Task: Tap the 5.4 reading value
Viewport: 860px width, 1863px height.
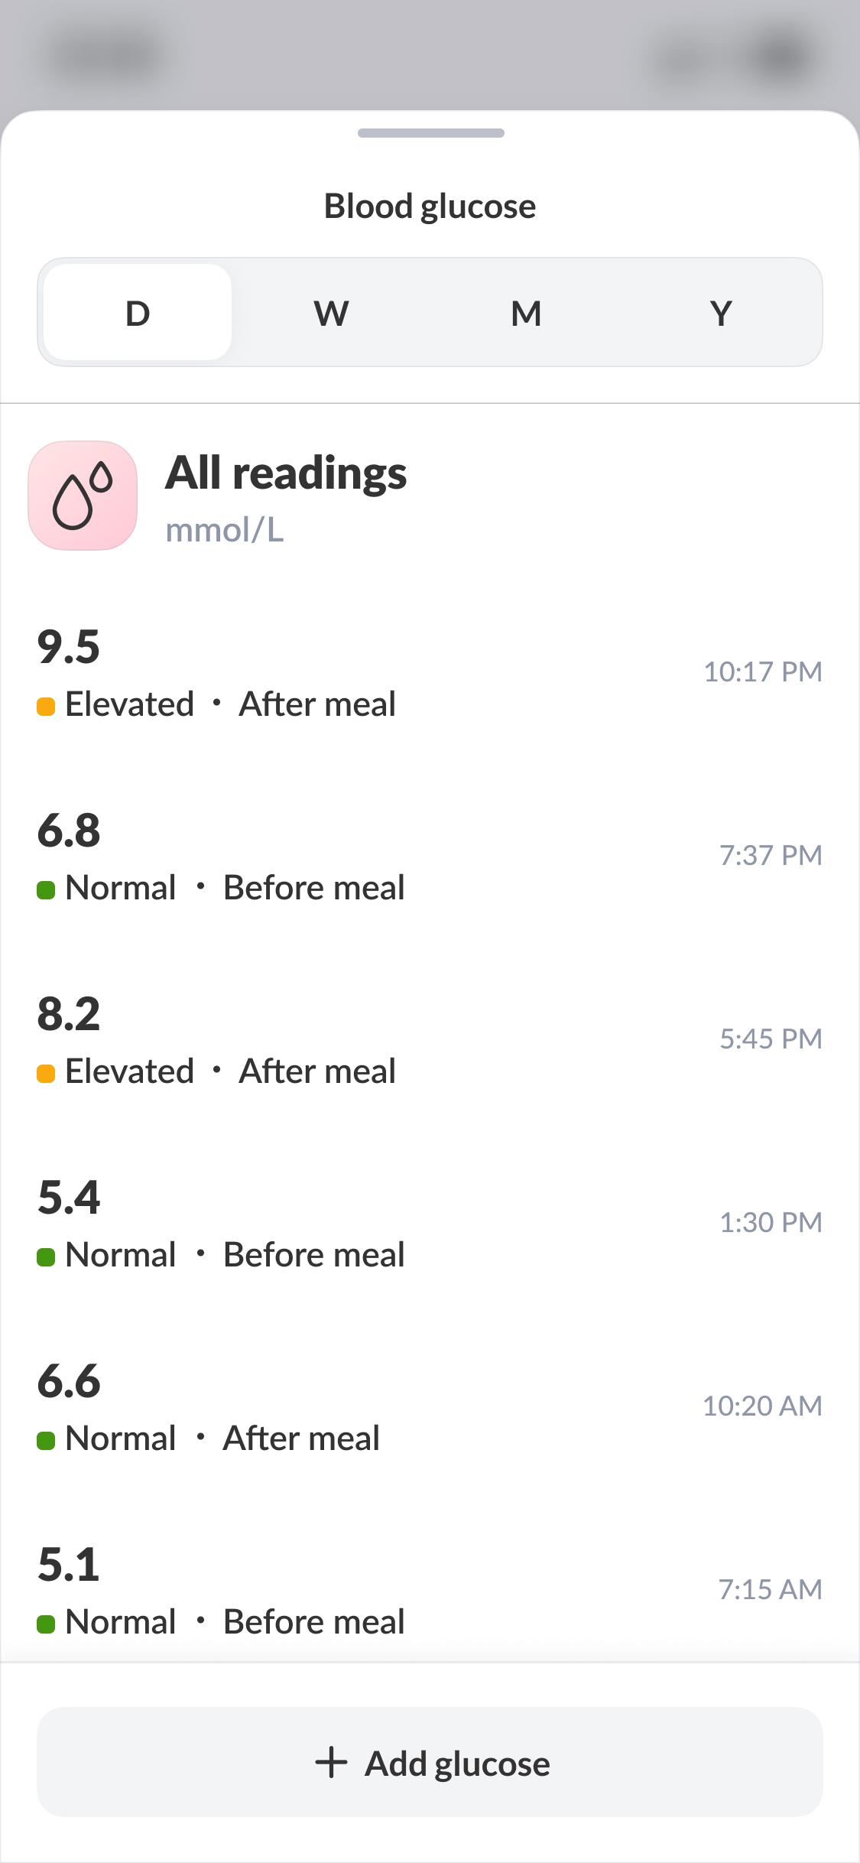Action: [x=69, y=1197]
